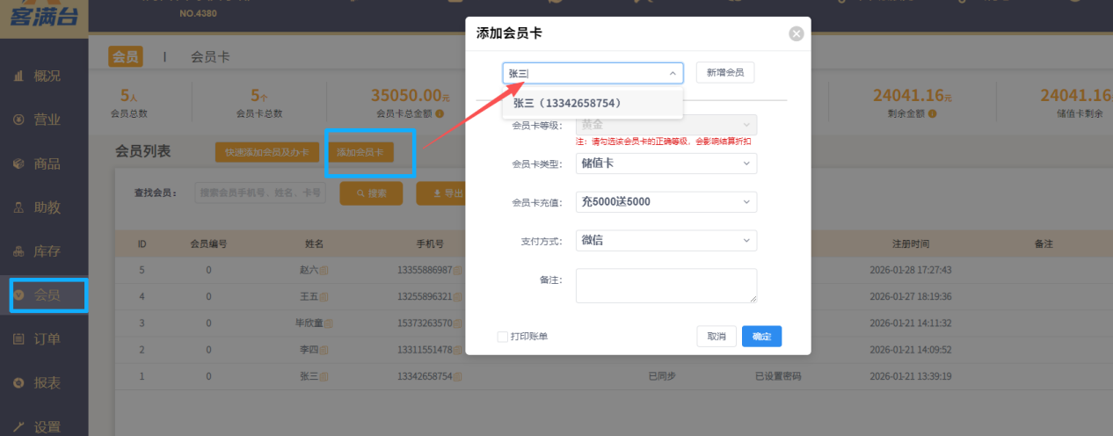
Task: Click the 概况 chart icon in sidebar
Action: click(x=18, y=76)
